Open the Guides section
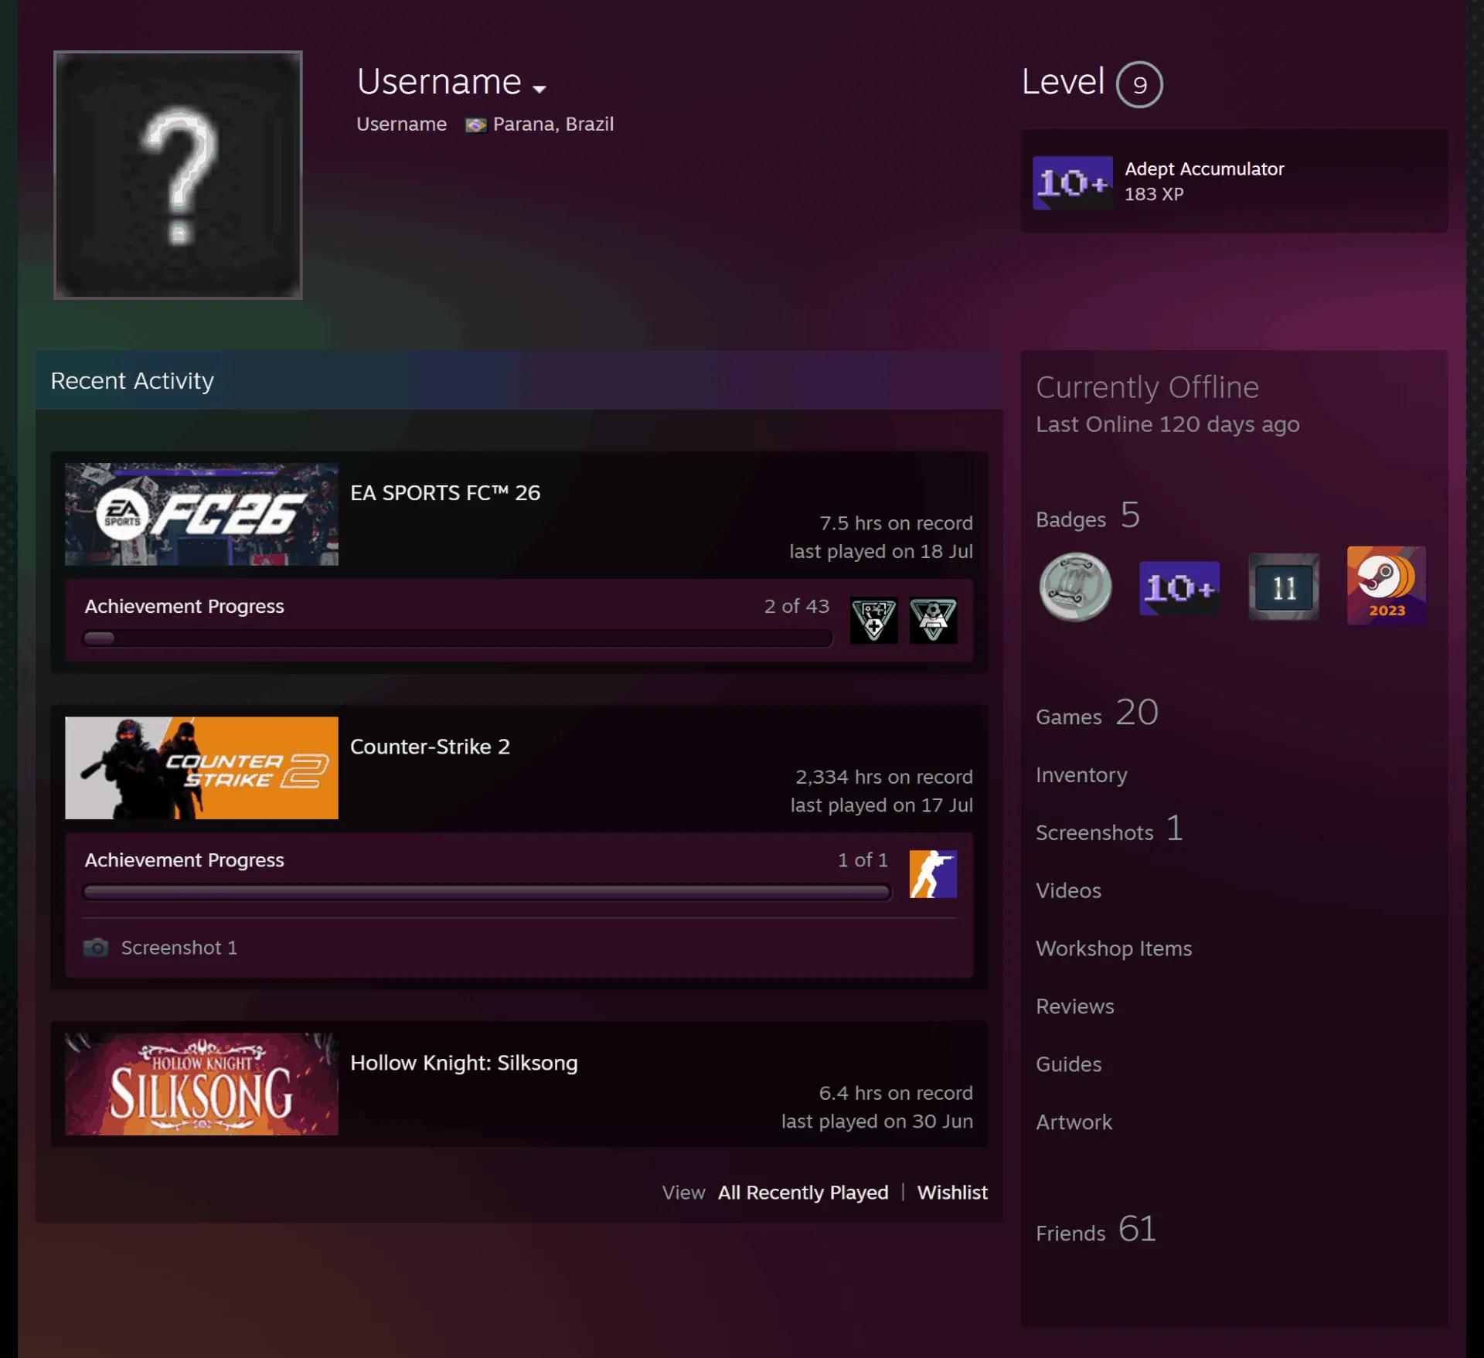The width and height of the screenshot is (1484, 1358). 1068,1064
